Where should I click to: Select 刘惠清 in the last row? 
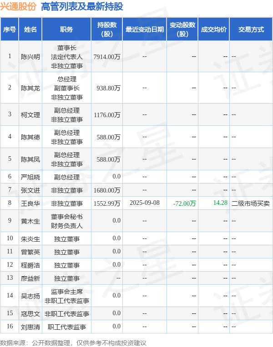(x=30, y=327)
